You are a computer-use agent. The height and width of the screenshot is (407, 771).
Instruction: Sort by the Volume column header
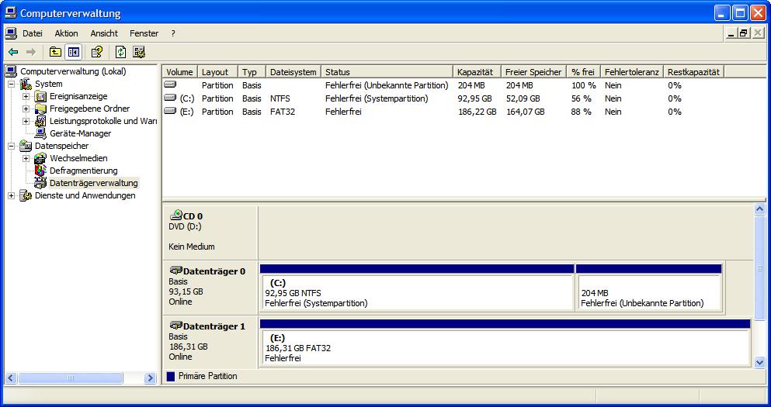point(180,71)
